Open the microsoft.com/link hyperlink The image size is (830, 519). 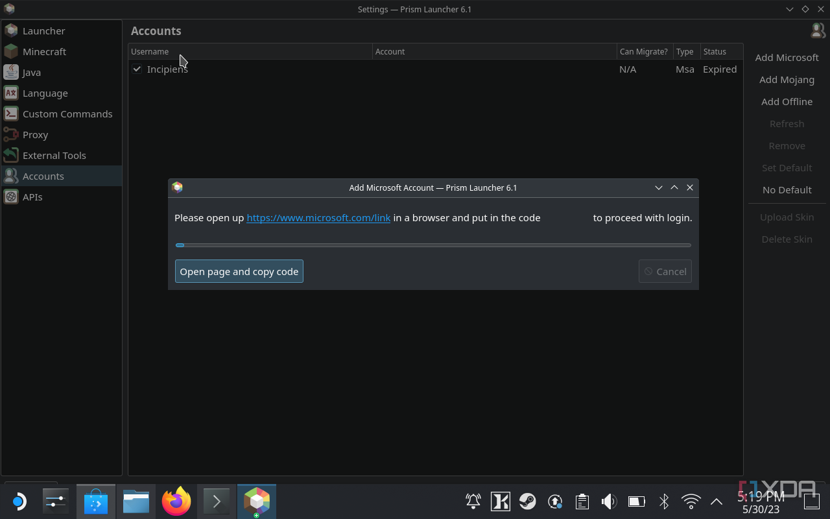coord(318,217)
